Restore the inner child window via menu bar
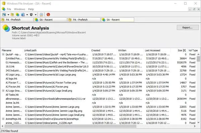 [x=194, y=9]
